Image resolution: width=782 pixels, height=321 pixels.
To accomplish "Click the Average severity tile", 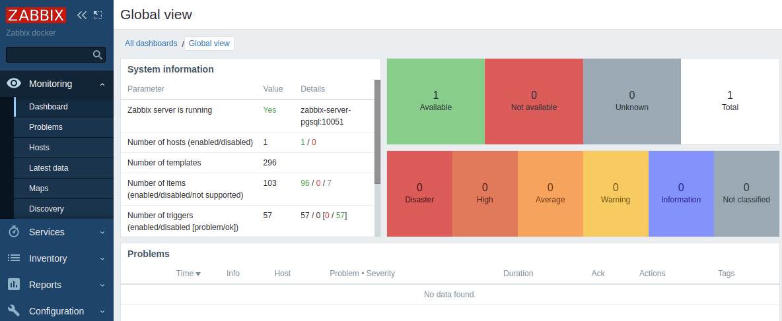I will (550, 194).
